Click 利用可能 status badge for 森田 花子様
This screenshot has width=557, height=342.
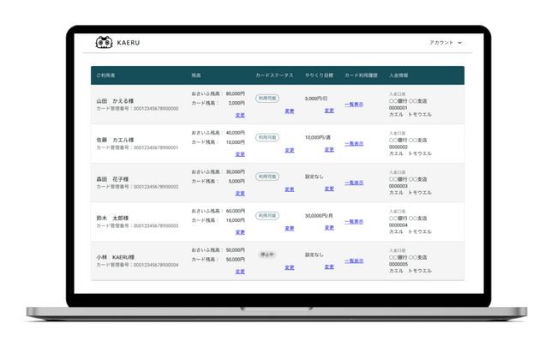[x=267, y=177]
